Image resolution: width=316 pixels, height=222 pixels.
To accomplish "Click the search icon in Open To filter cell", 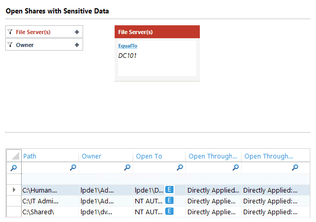I will tap(180, 167).
